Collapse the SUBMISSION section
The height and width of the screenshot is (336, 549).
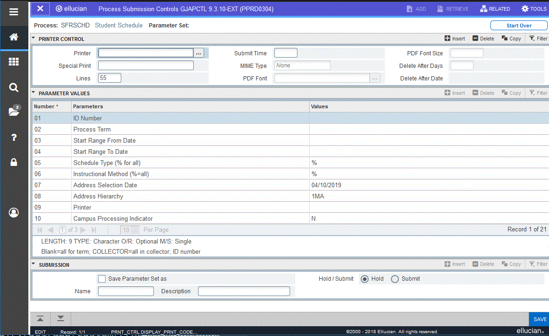(33, 264)
